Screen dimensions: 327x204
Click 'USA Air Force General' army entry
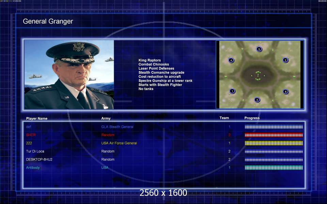119,143
